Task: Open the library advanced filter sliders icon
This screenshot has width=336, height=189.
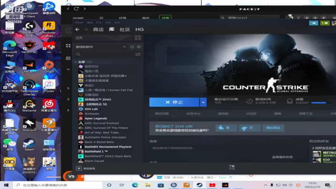Action: coord(138,54)
